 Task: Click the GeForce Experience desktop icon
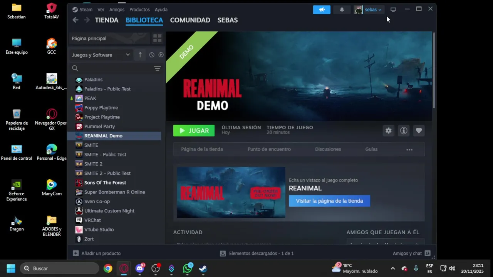coord(17,191)
